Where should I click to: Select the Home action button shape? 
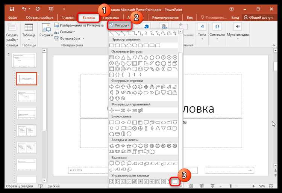[x=135, y=181]
